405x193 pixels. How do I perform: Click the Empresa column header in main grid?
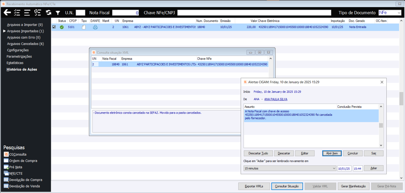[158, 21]
